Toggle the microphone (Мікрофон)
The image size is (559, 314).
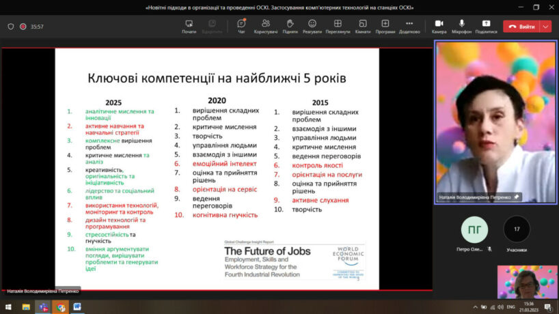pos(462,26)
